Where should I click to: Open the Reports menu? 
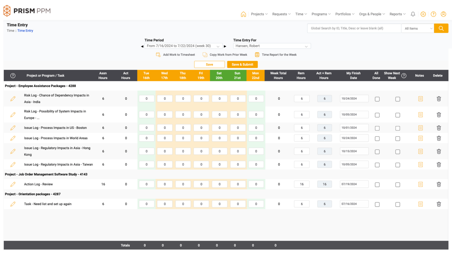click(397, 14)
